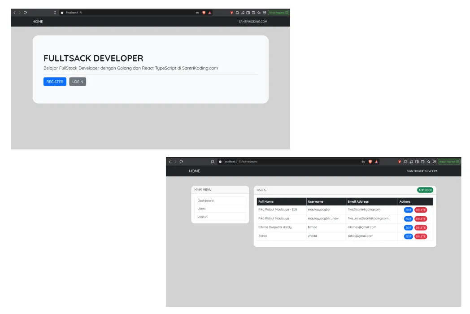Click the green ADD USER button

coord(425,190)
